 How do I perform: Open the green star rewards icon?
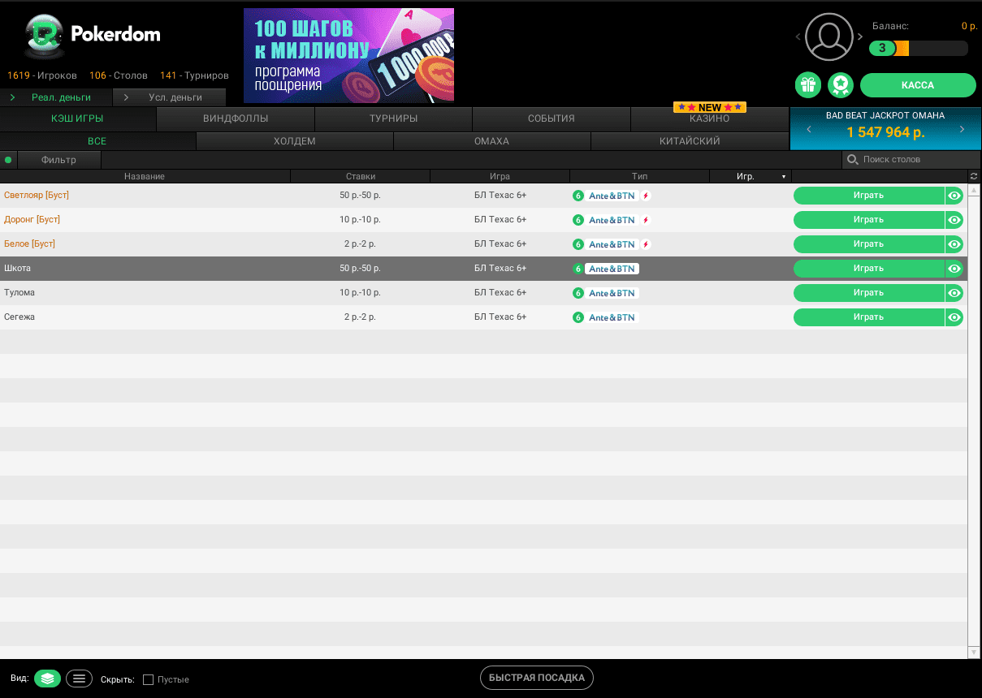point(840,85)
